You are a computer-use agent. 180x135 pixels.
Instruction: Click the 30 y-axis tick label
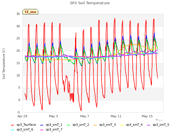(18, 26)
